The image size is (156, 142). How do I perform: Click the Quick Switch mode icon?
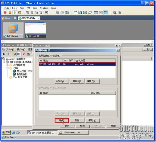click(85, 13)
